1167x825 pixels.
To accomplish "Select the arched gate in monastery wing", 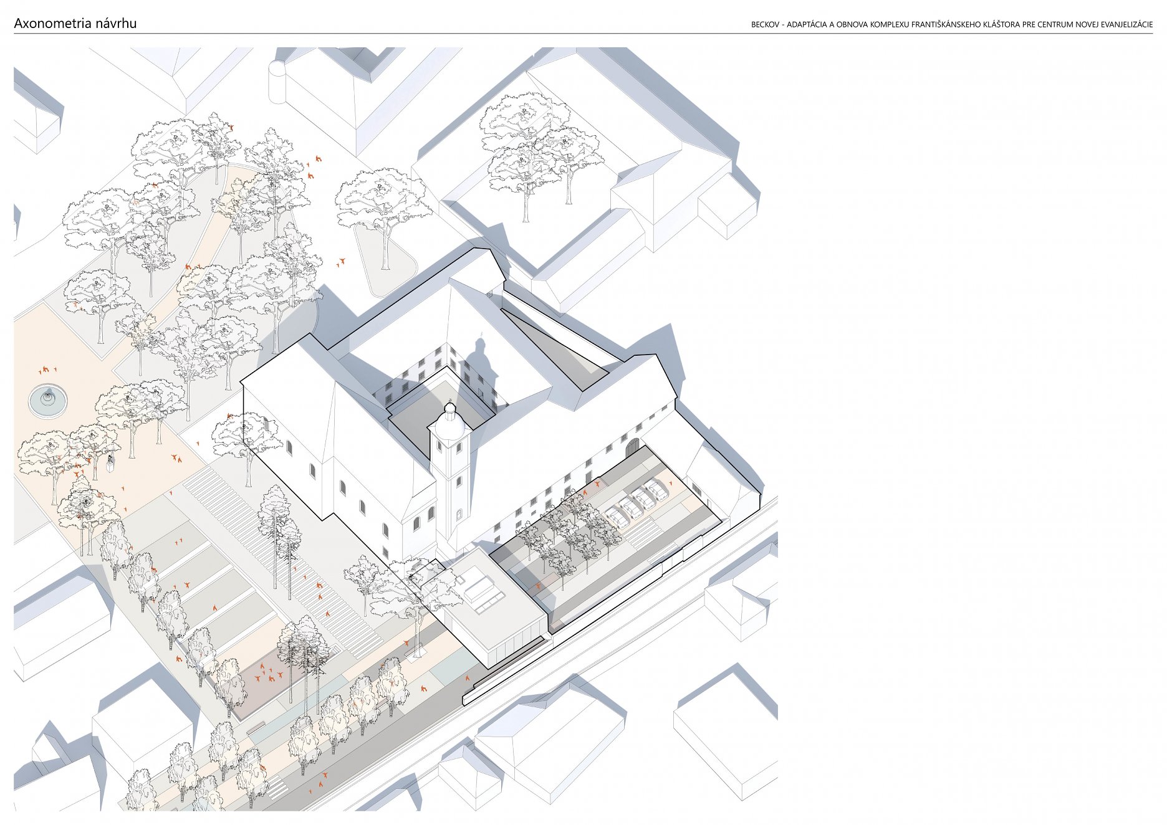I will coord(632,448).
